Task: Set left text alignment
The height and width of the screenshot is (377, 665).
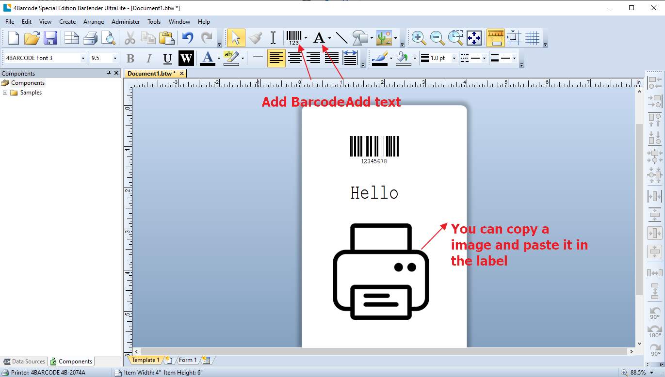Action: [x=276, y=59]
